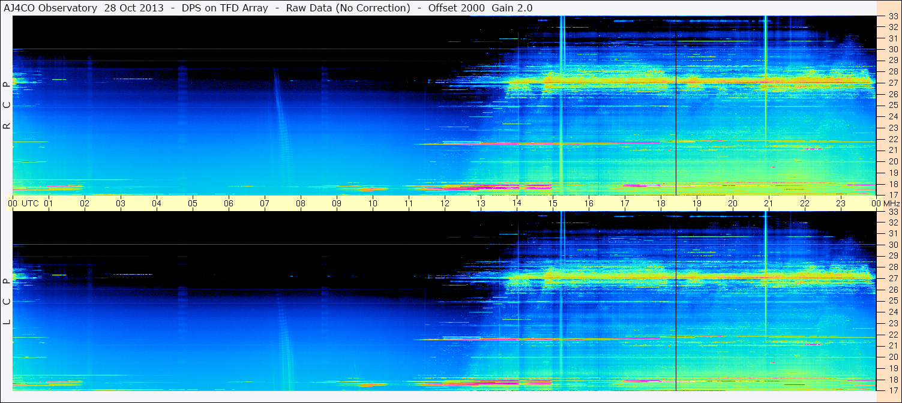Click the 14 hour mark on time axis

(517, 203)
